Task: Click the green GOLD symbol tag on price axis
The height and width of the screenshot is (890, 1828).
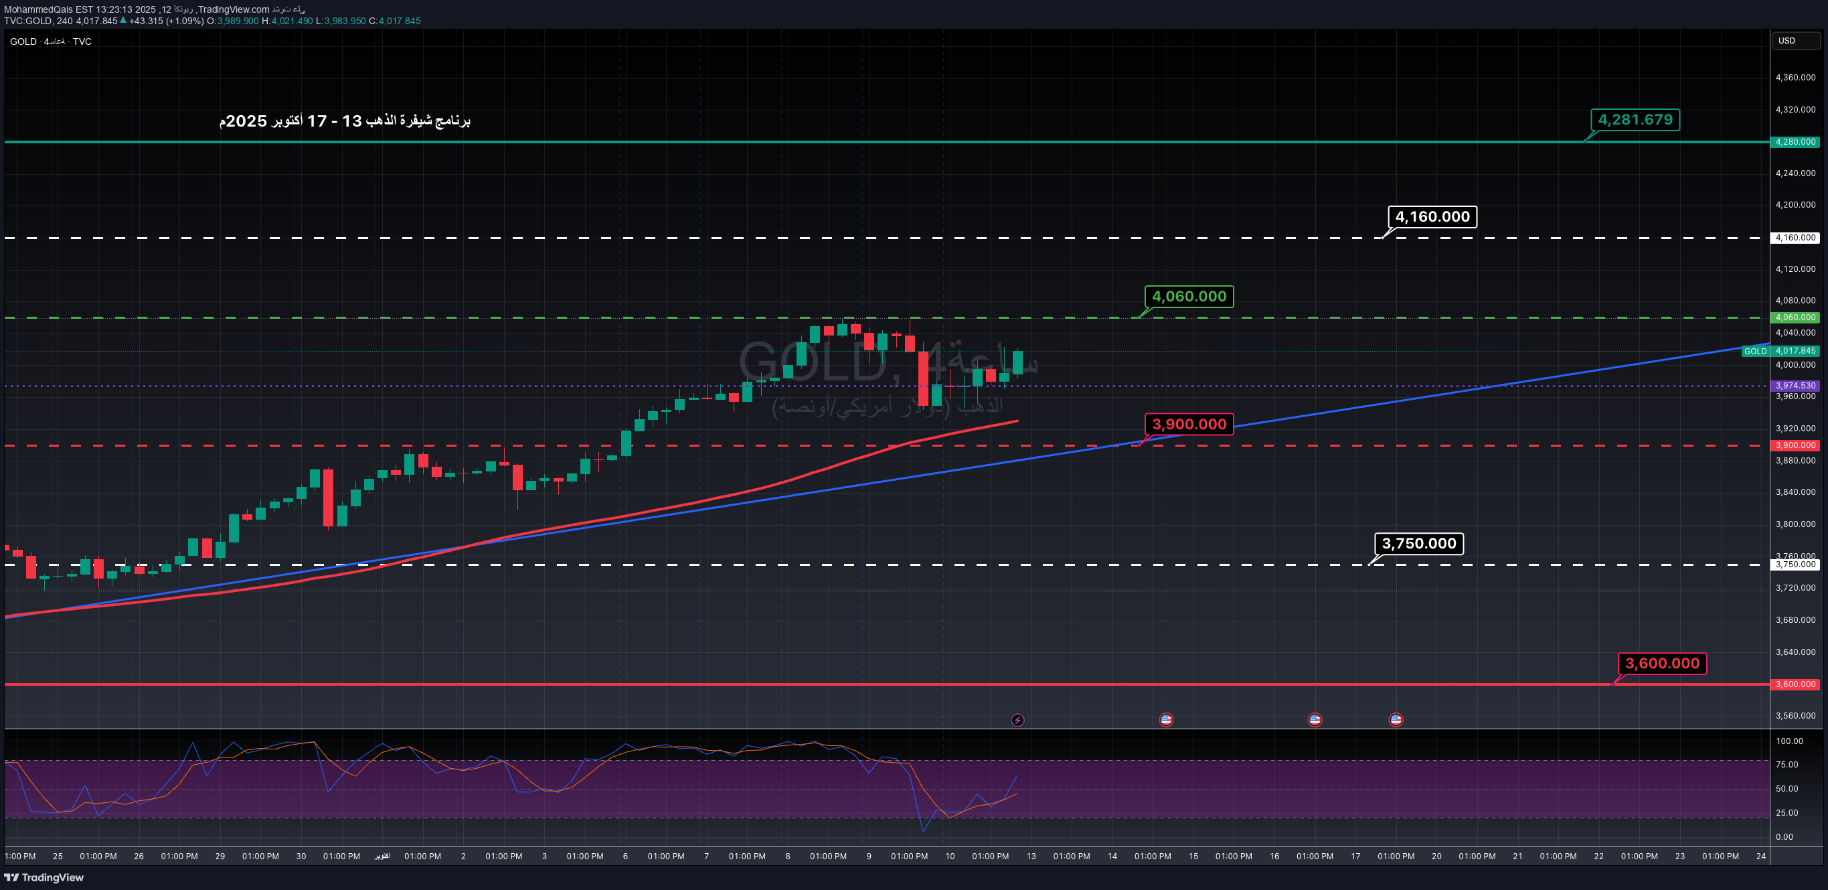Action: coord(1755,352)
